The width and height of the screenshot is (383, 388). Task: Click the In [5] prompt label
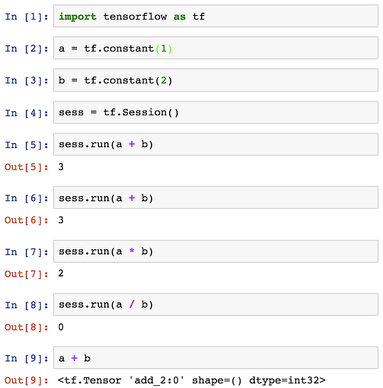coord(27,145)
